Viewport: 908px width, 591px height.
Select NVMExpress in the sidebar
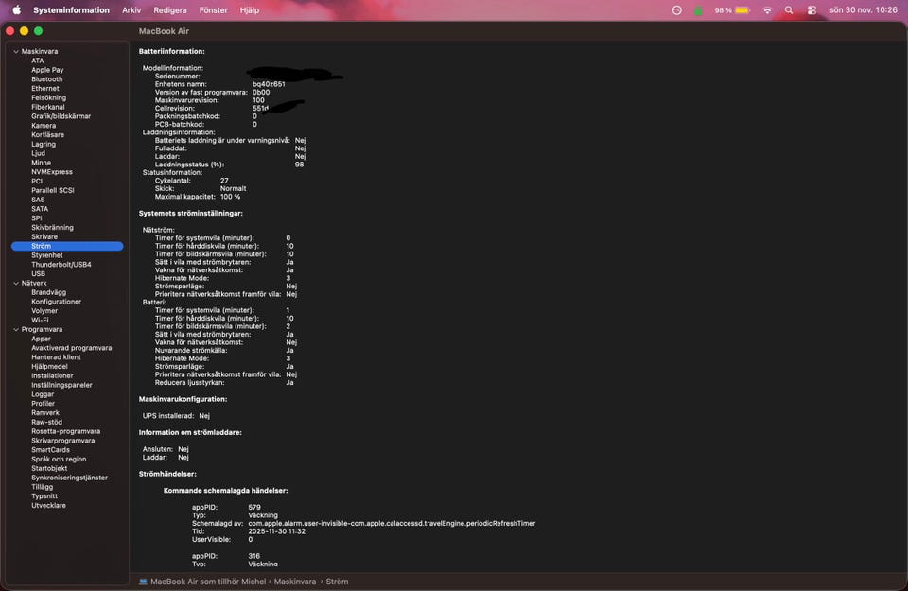(x=51, y=172)
